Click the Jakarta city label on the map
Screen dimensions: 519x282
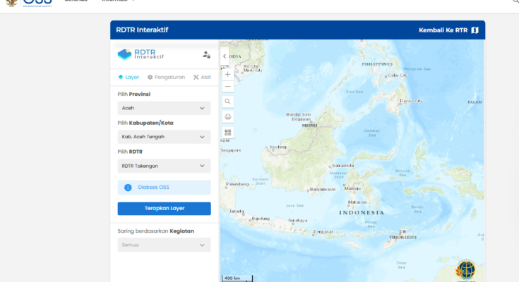(237, 211)
